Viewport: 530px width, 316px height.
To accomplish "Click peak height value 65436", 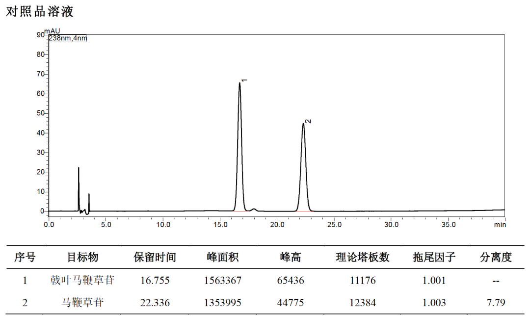I will 291,281.
